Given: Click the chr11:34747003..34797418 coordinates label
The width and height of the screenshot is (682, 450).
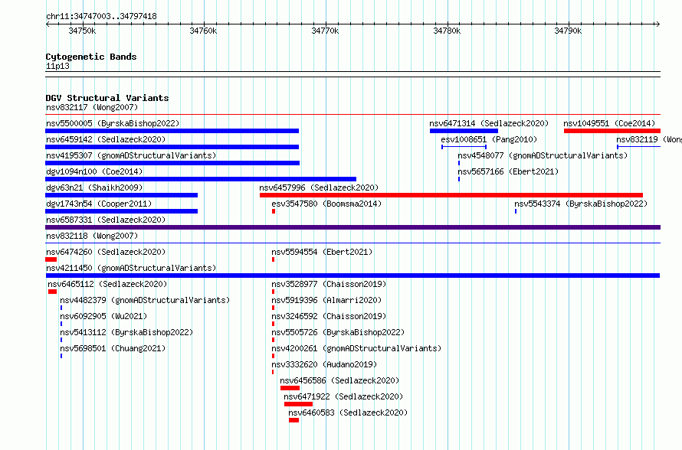Looking at the screenshot, I should click(101, 16).
